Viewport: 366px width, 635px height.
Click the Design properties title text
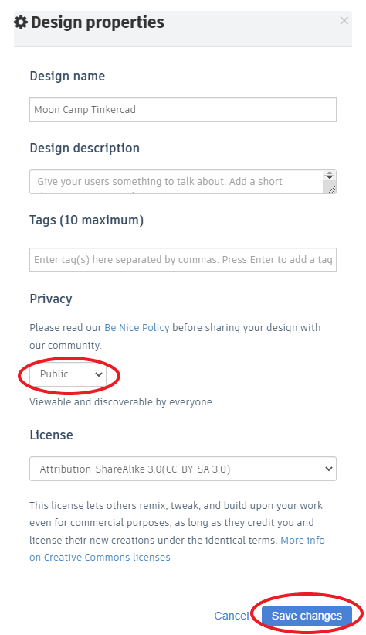(97, 22)
